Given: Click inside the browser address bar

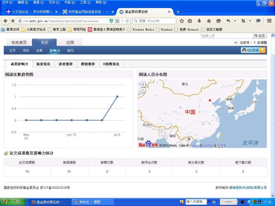Looking at the screenshot, I should coord(62,21).
